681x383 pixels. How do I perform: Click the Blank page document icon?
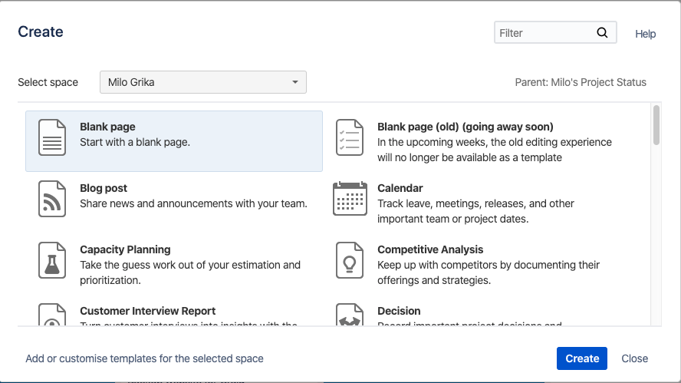click(52, 138)
